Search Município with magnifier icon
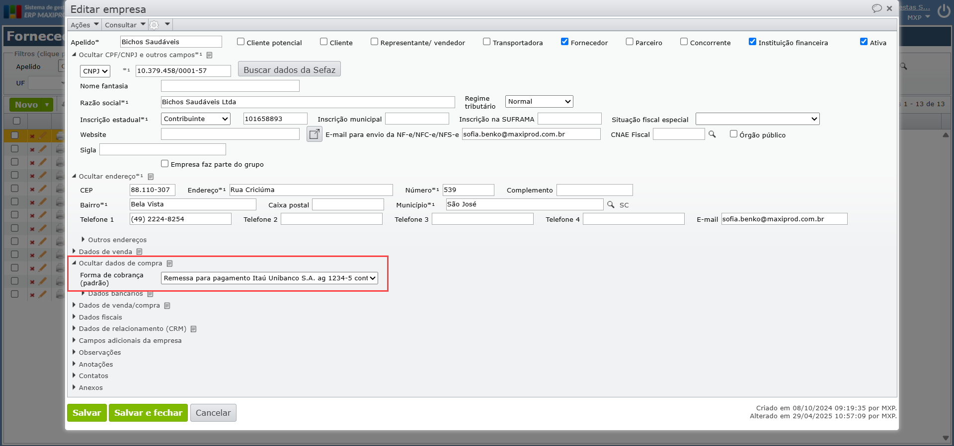The width and height of the screenshot is (954, 446). click(x=611, y=204)
